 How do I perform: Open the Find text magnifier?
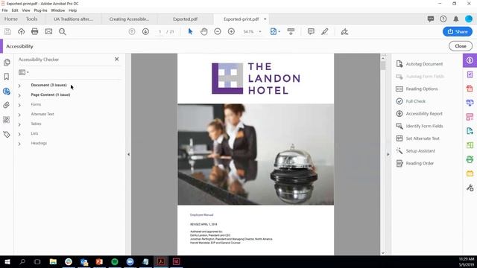(63, 31)
